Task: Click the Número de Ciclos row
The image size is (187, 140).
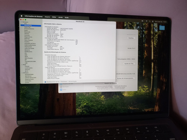Action: coord(55,46)
